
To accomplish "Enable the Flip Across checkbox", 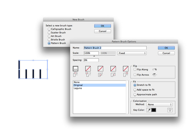I will 135,75.
